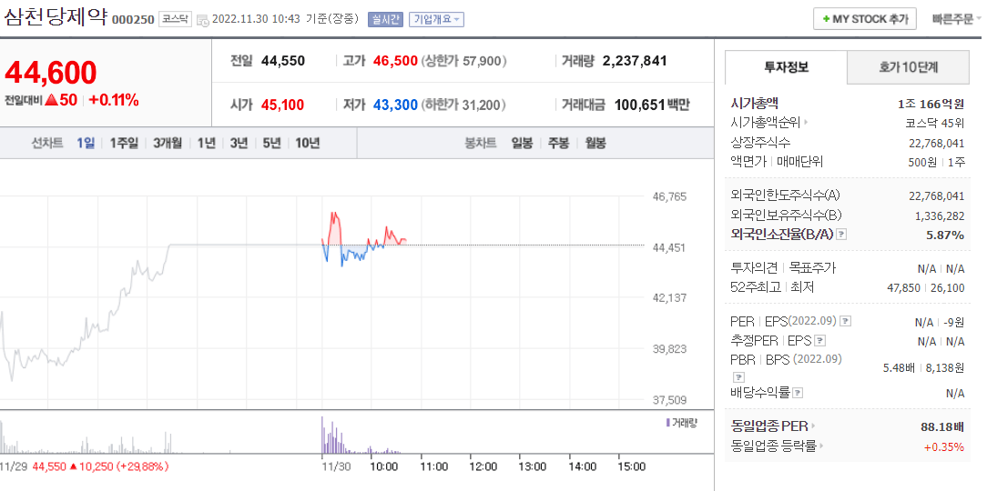Viewport: 987px width, 491px height.
Task: Click 52주최고 value 47,850
Action: 903,288
